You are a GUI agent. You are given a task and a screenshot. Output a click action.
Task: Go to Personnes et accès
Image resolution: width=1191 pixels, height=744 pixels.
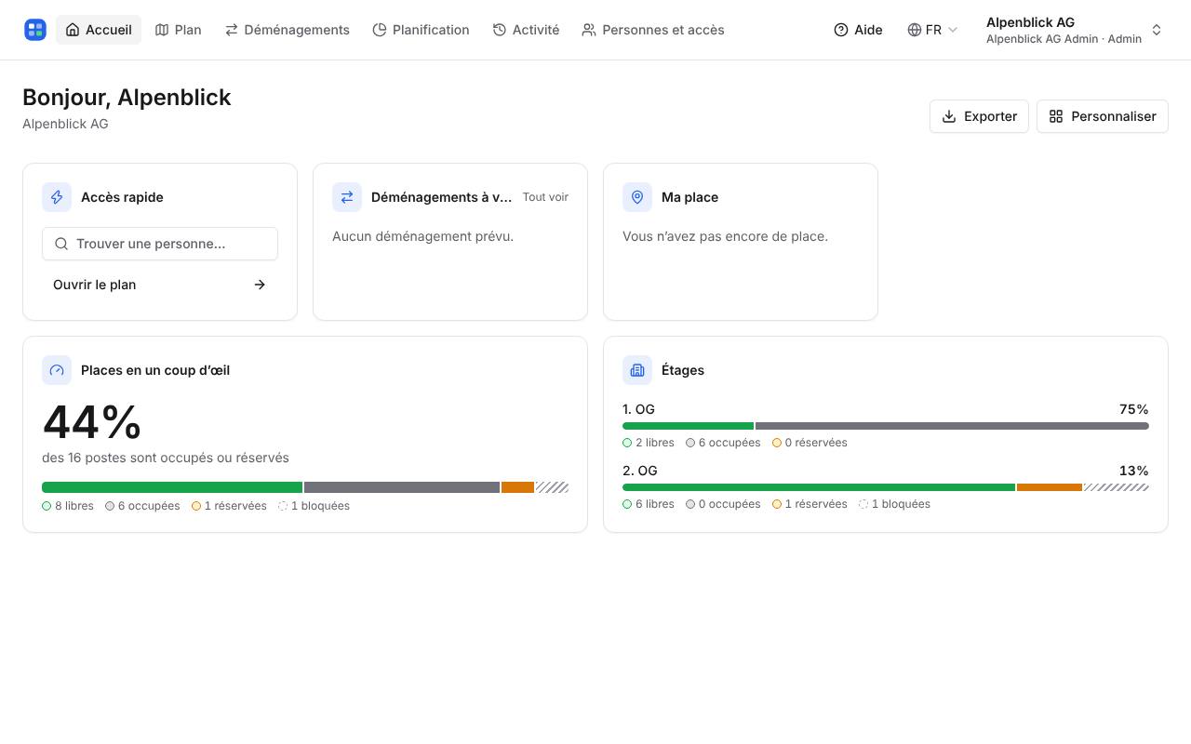click(x=653, y=30)
